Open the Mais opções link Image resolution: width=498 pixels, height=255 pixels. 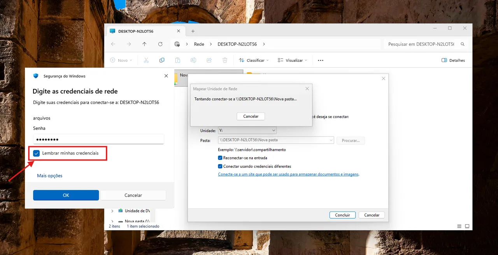pos(49,176)
